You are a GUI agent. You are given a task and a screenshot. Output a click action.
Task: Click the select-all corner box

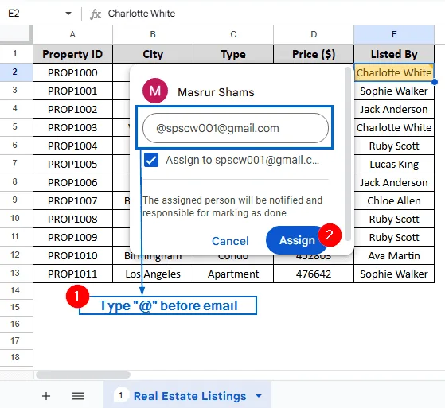click(x=15, y=33)
